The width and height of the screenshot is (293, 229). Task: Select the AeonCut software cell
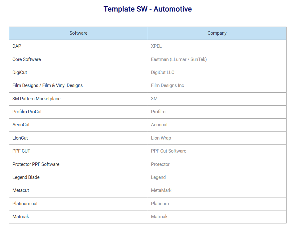21,125
